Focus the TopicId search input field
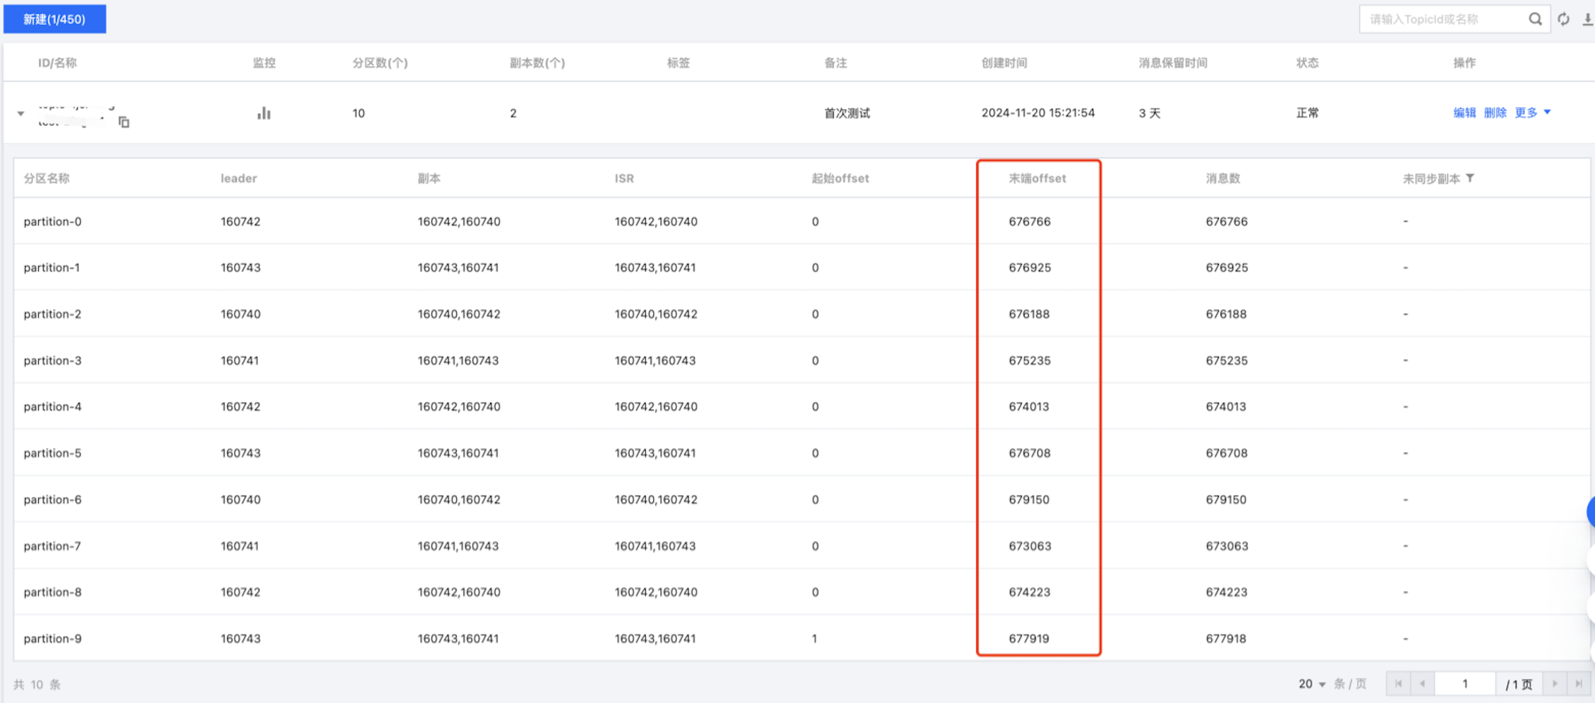This screenshot has width=1595, height=703. coord(1443,19)
